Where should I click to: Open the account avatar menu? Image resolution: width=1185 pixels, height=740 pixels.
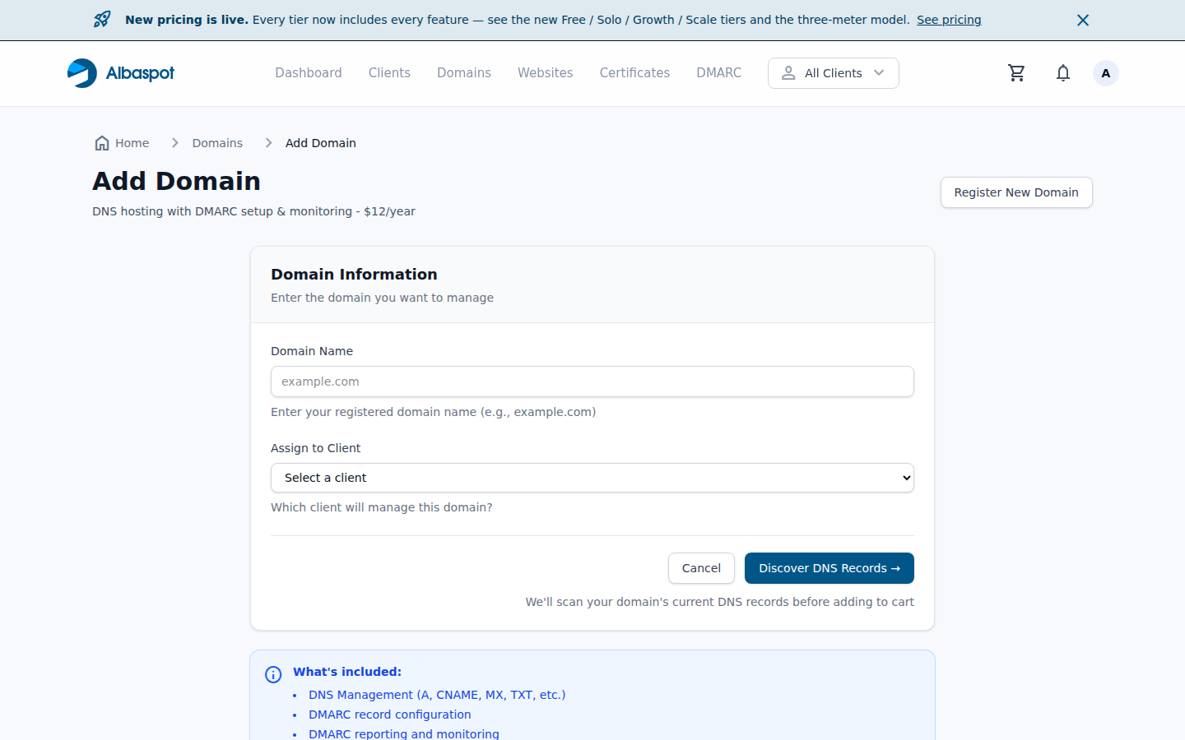pos(1106,73)
